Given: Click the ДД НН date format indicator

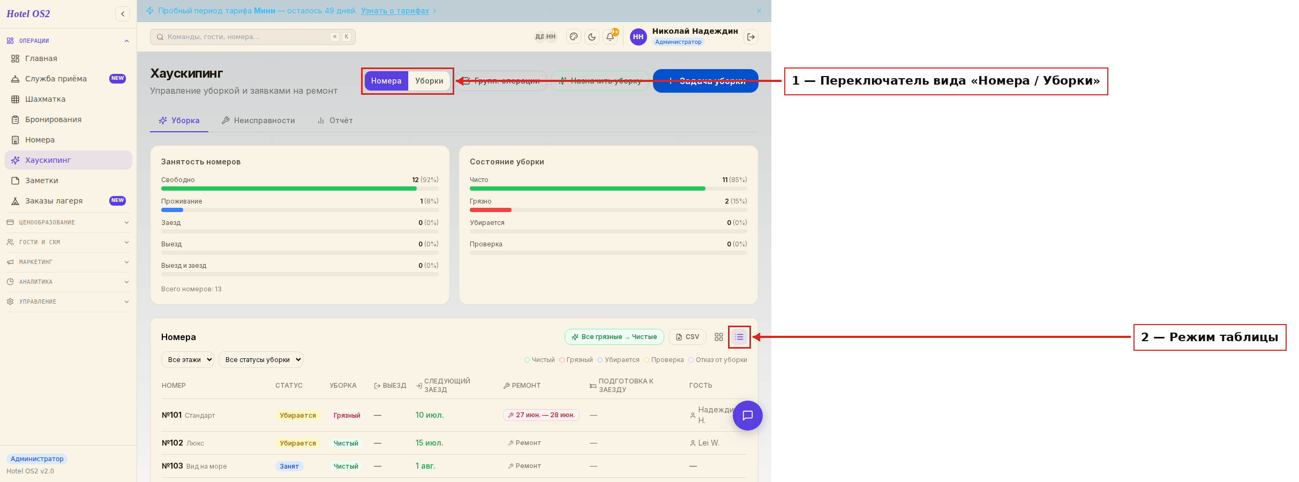Looking at the screenshot, I should [x=545, y=37].
